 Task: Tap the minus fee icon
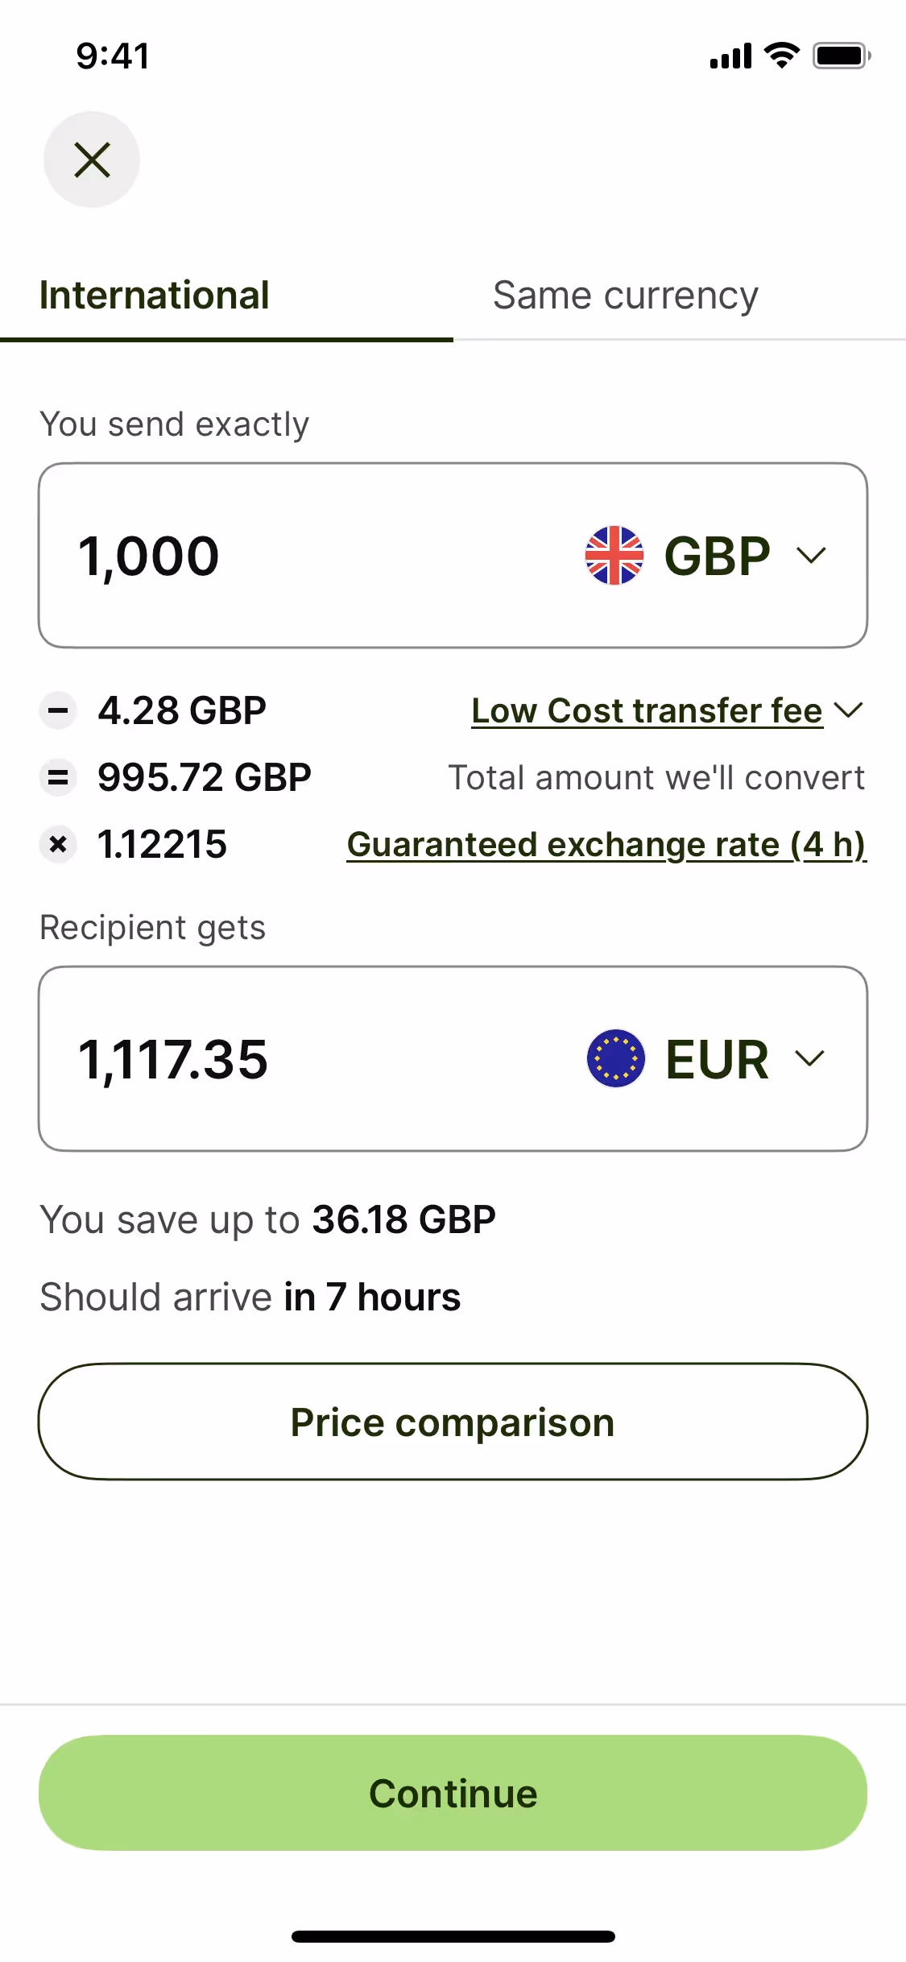58,710
